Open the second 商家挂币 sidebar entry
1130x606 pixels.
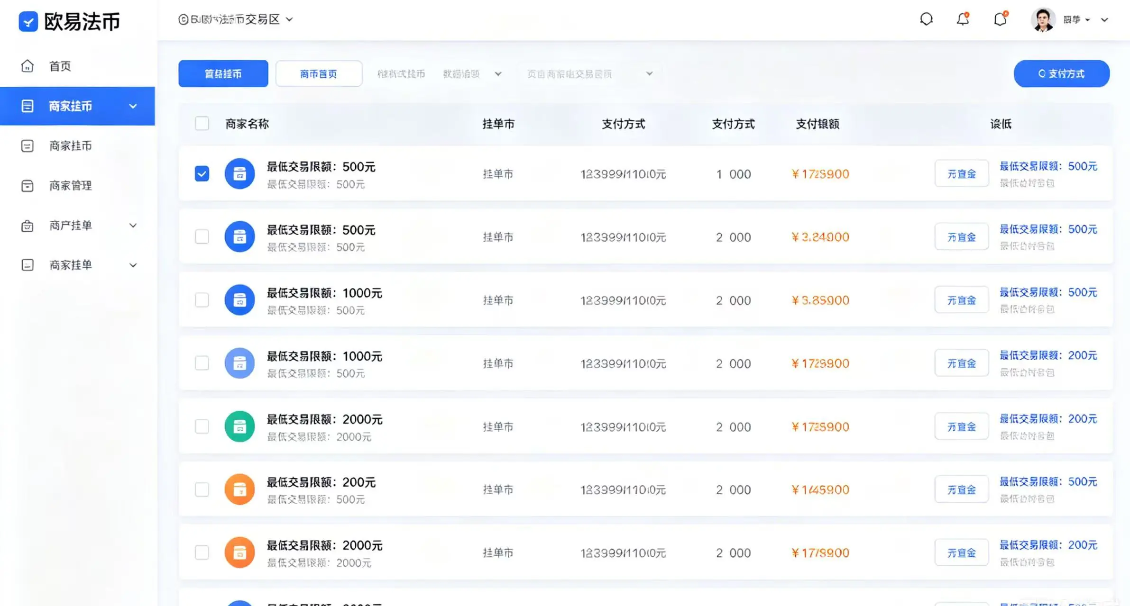(70, 145)
